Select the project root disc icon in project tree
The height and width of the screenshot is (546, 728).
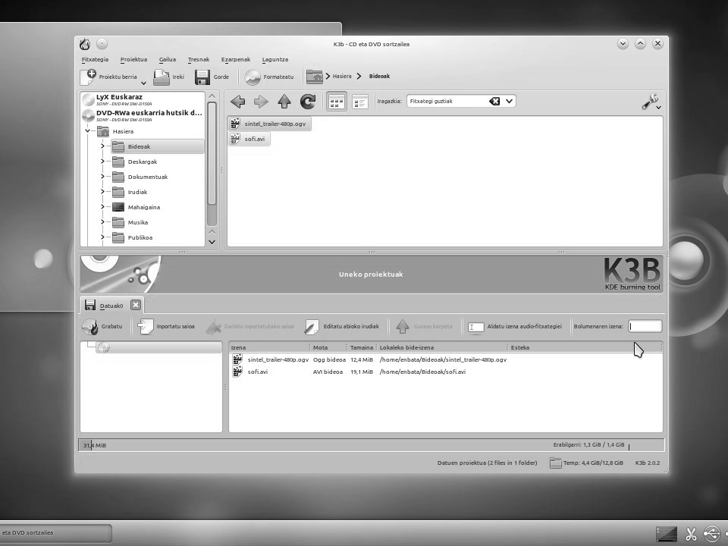pyautogui.click(x=104, y=347)
